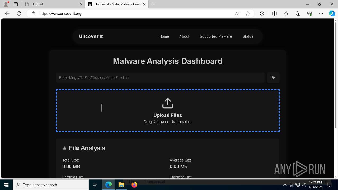
Task: Open a new browser tab
Action: tap(153, 4)
